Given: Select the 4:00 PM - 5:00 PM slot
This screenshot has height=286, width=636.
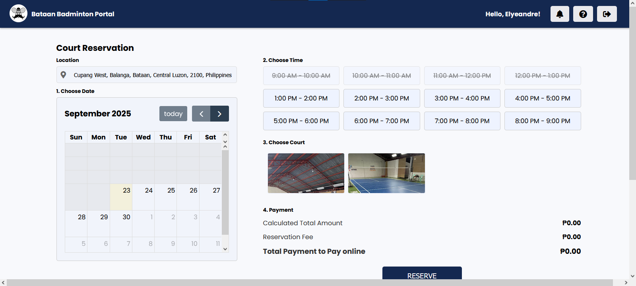Looking at the screenshot, I should (x=543, y=98).
